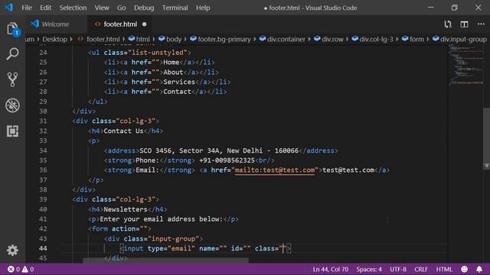This screenshot has height=275, width=490.
Task: Open the notifications bell
Action: tap(479, 269)
